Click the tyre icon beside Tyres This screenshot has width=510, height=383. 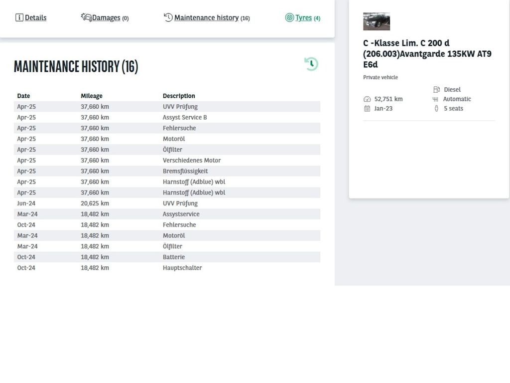(289, 17)
